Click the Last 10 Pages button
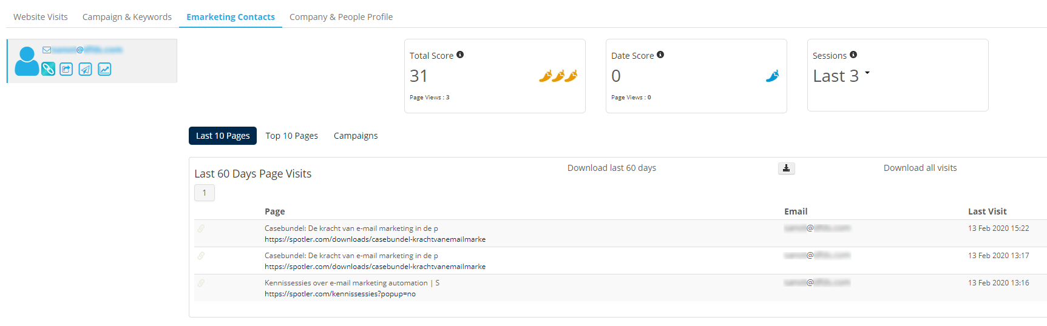Screen dimensions: 1047x326 (223, 136)
